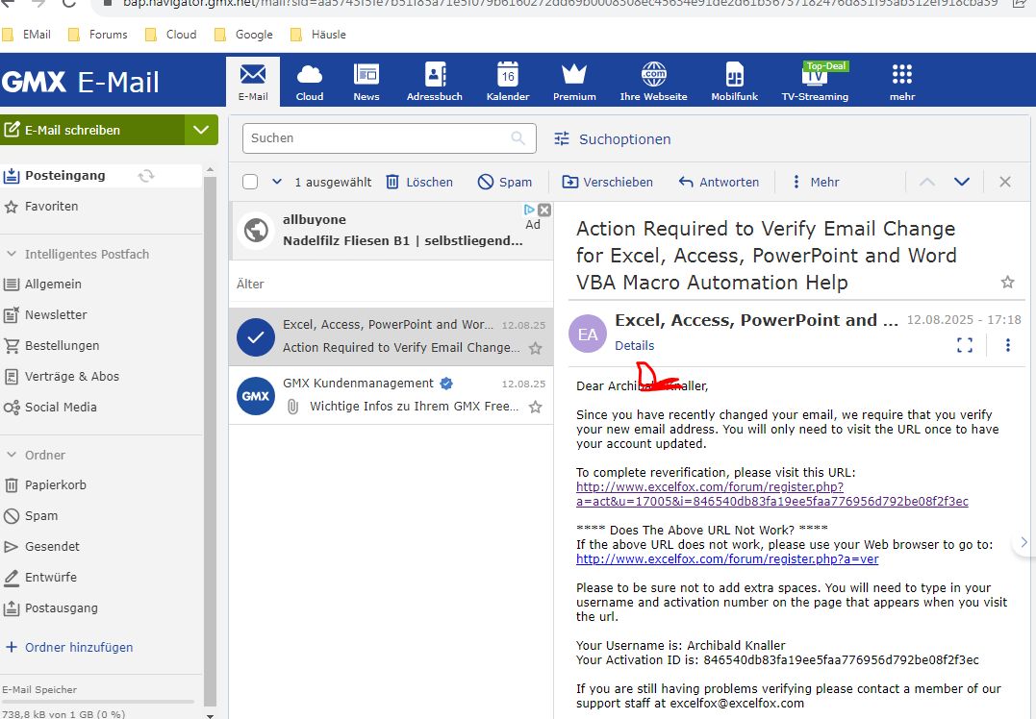Screen dimensions: 1036x719
Task: Click the search magnifier icon
Action: point(518,138)
